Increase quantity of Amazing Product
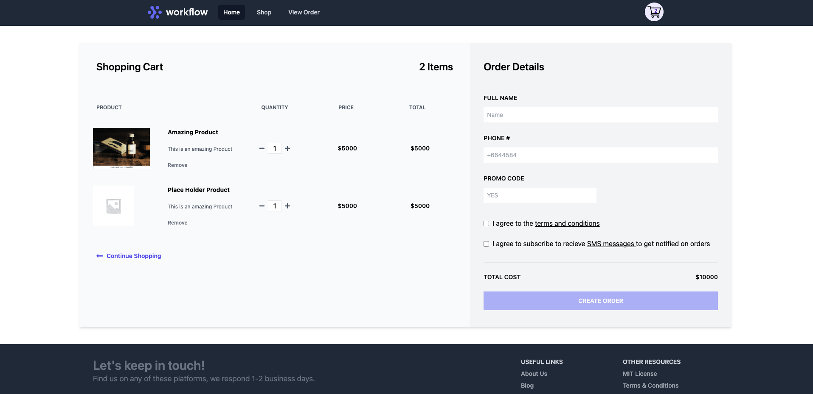The image size is (813, 394). pyautogui.click(x=287, y=148)
